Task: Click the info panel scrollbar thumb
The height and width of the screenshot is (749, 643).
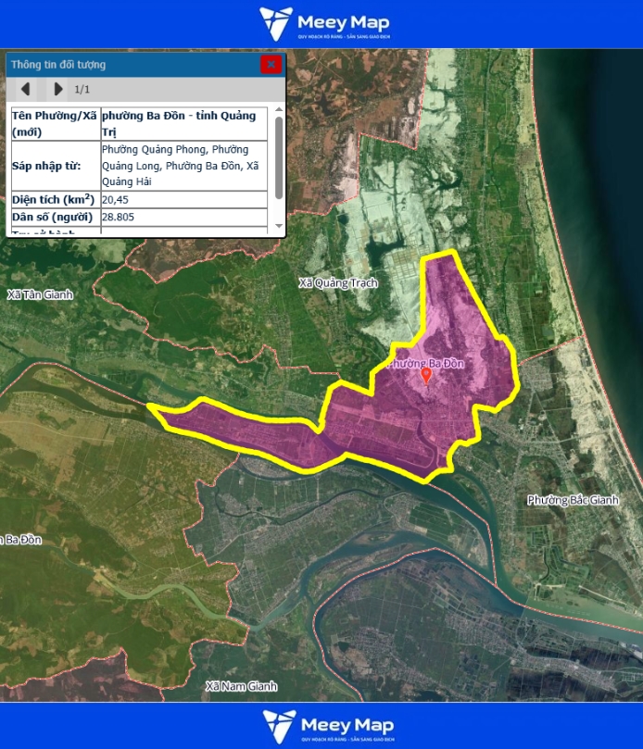Action: pyautogui.click(x=279, y=157)
